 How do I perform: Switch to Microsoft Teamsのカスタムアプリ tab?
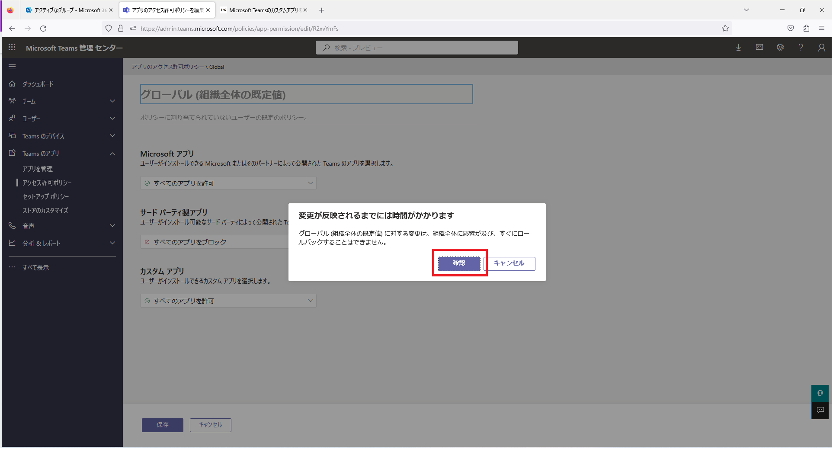264,10
